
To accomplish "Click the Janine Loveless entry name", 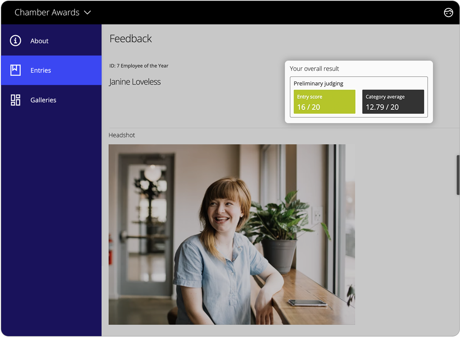I will tap(135, 82).
